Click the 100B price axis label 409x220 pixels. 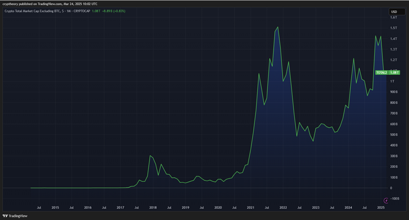(x=394, y=177)
